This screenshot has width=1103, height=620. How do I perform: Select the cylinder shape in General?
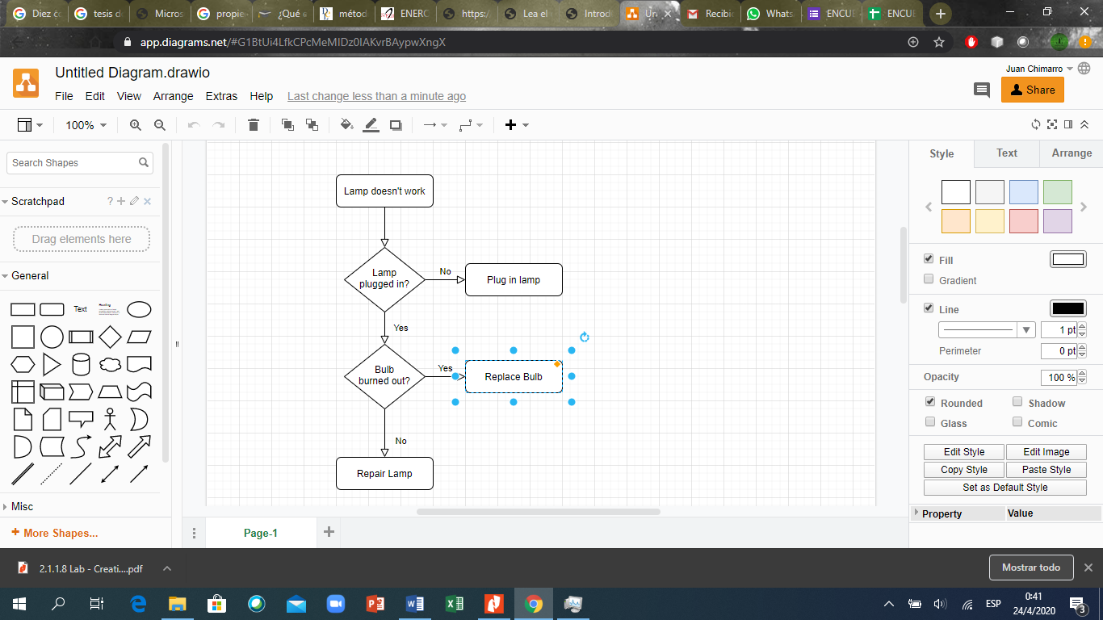81,364
